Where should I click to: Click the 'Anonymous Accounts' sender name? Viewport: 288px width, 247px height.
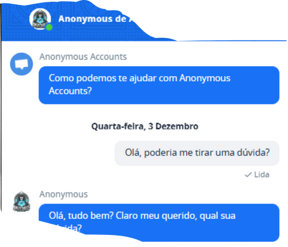[x=83, y=57]
